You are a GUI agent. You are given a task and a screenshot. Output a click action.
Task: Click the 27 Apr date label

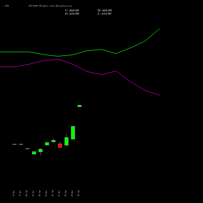(59, 193)
